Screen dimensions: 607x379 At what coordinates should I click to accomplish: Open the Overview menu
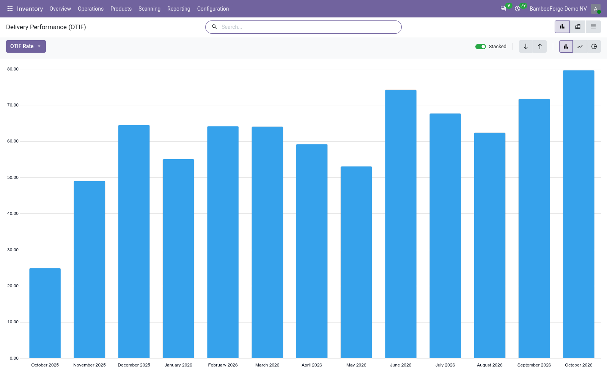tap(60, 9)
